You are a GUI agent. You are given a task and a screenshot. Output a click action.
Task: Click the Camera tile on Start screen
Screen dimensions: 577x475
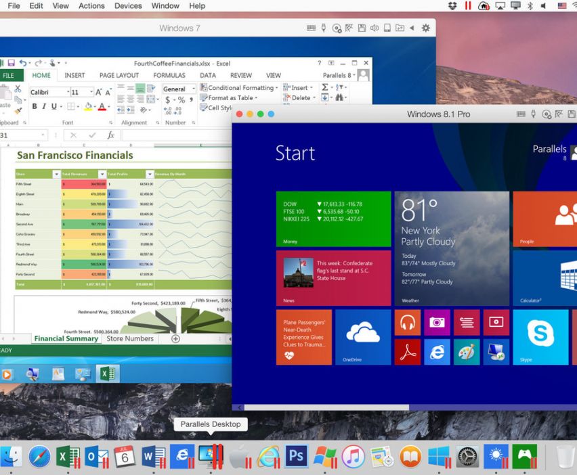pyautogui.click(x=437, y=323)
